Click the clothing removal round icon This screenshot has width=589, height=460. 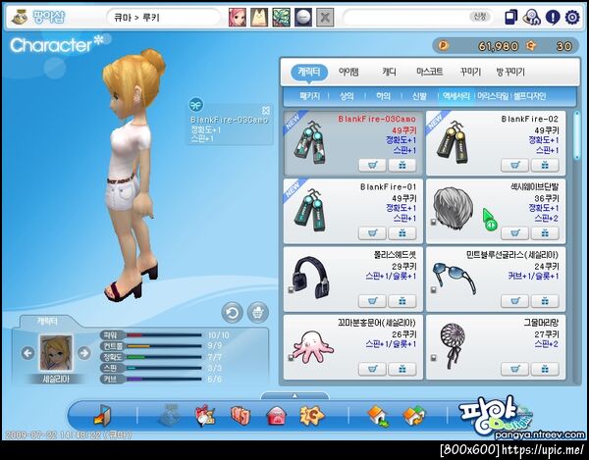click(258, 313)
